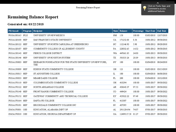The image size is (176, 132).
Task: Click the lightbulb tip icon
Action: click(x=144, y=8)
